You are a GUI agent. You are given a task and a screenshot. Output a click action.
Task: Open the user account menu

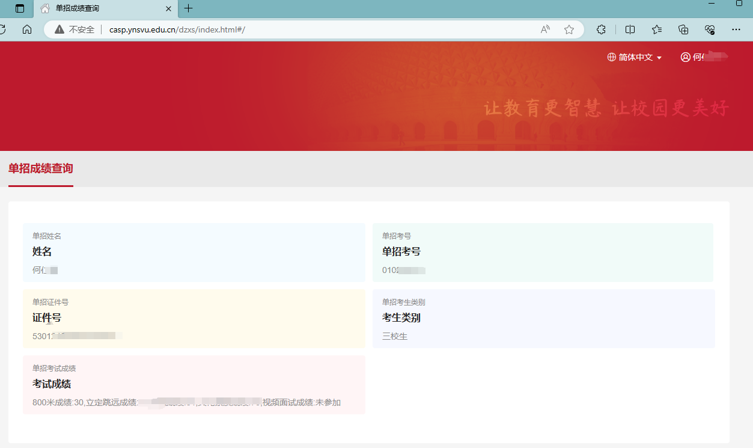tap(703, 57)
